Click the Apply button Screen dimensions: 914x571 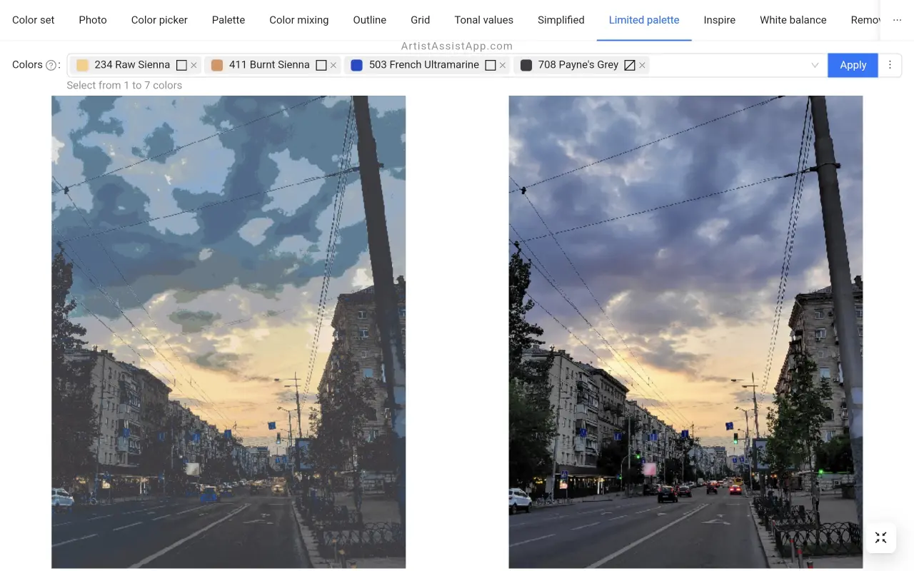point(853,65)
